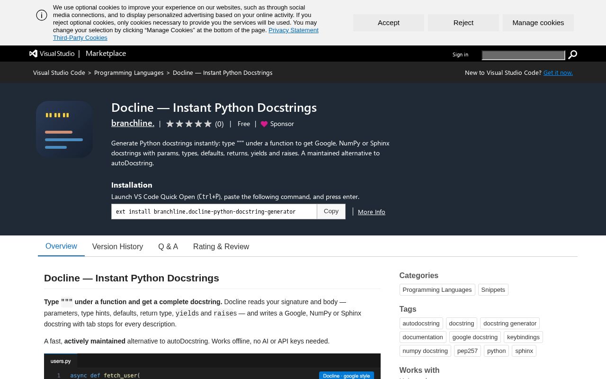This screenshot has width=606, height=379.
Task: Click the numpy docstring tag
Action: [425, 351]
